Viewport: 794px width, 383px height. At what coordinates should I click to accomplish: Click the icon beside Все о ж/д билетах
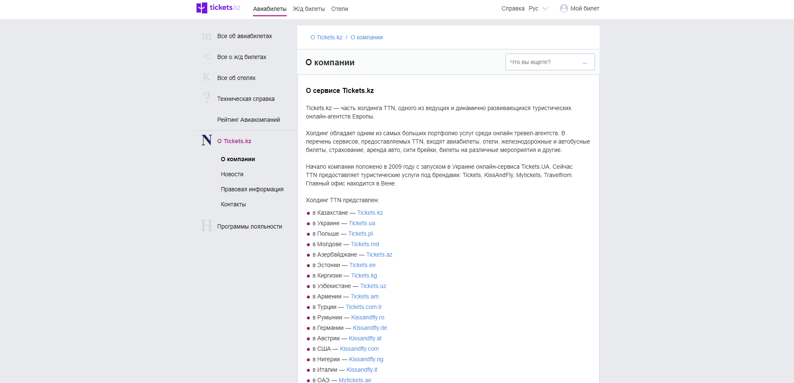pyautogui.click(x=207, y=57)
